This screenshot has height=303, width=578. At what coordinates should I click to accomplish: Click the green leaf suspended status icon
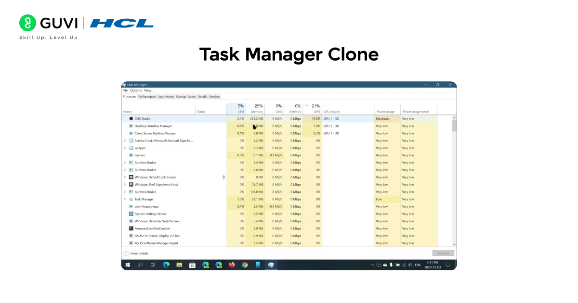click(x=223, y=177)
